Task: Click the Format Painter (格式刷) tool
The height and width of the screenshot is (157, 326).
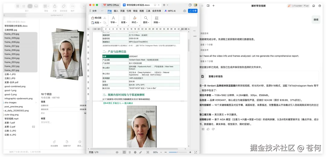Action: pyautogui.click(x=96, y=18)
